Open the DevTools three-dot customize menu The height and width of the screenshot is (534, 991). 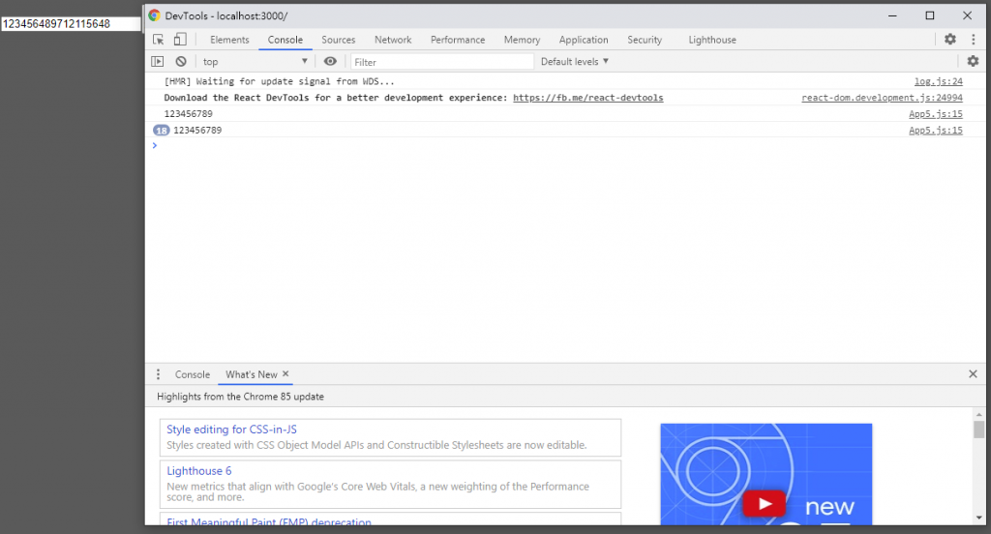(x=974, y=40)
